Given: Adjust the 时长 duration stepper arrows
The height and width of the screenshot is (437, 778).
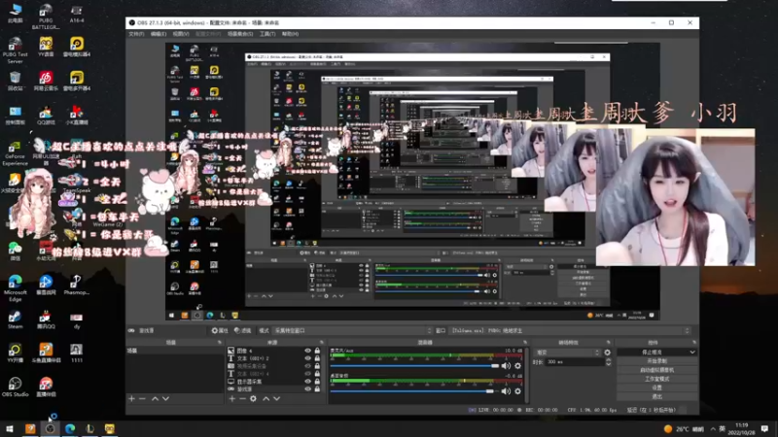Looking at the screenshot, I should [608, 362].
